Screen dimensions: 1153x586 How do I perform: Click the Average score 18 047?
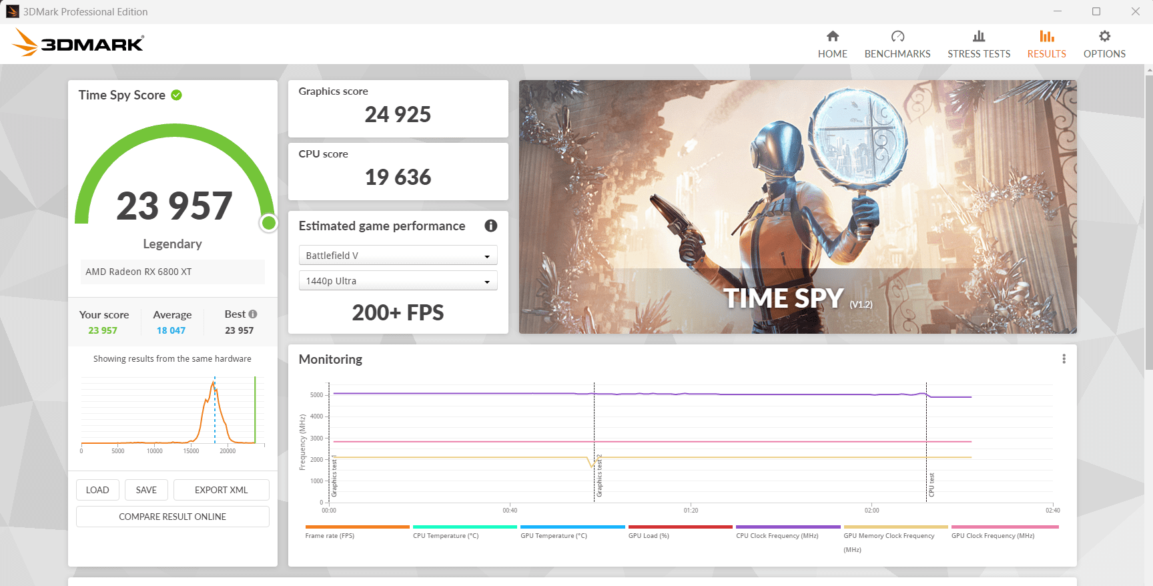coord(171,330)
